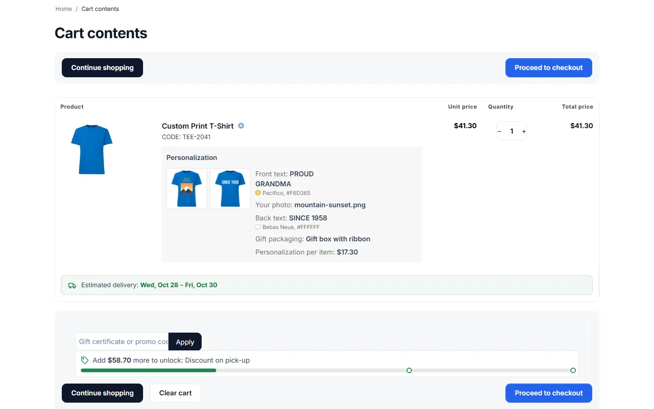This screenshot has width=654, height=409.
Task: Click the front text PROUD GRANDMA
Action: 285,179
